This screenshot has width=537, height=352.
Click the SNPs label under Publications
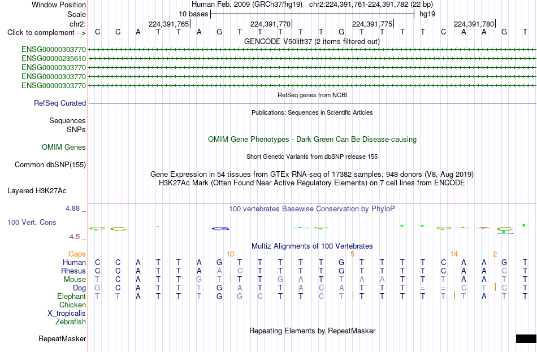76,130
